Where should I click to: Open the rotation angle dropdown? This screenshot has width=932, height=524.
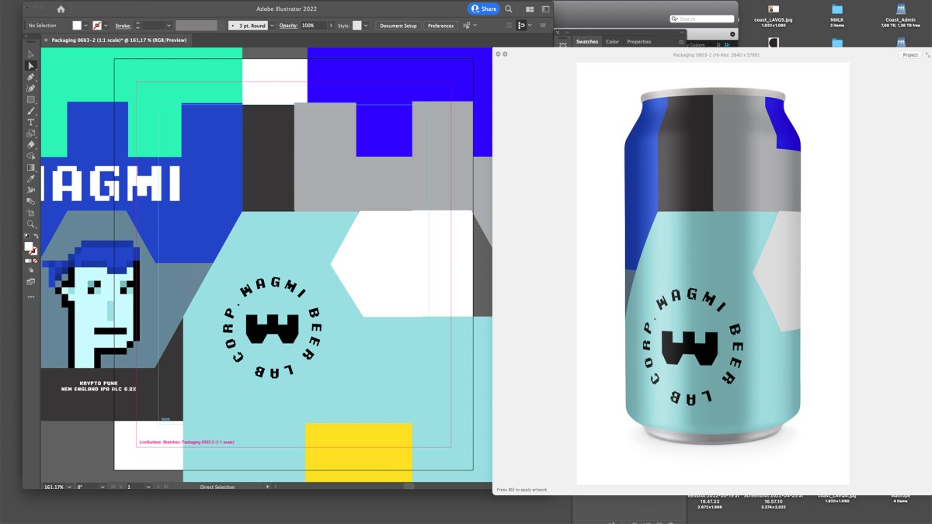pos(102,487)
